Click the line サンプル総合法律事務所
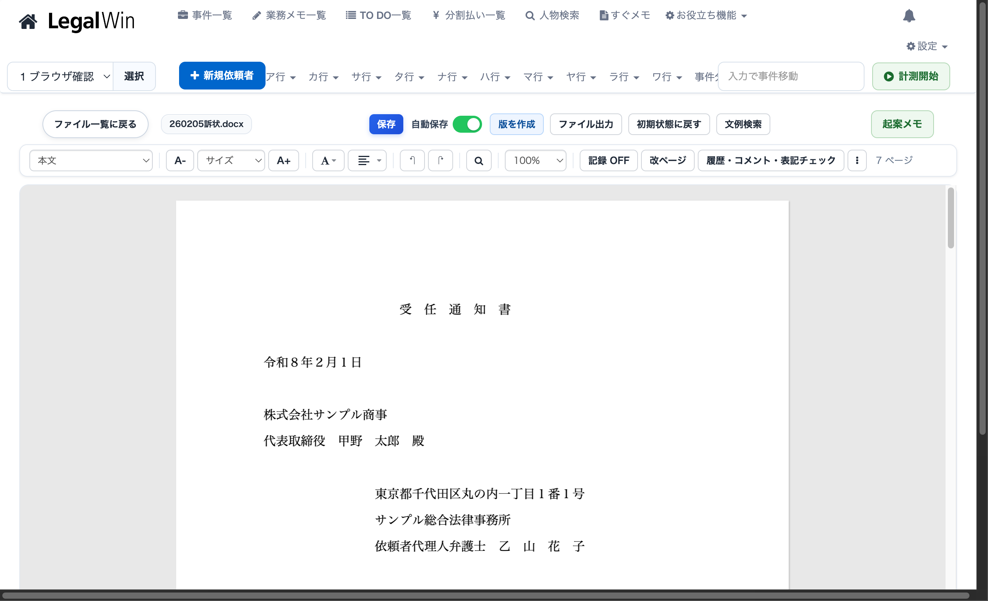 pos(442,520)
